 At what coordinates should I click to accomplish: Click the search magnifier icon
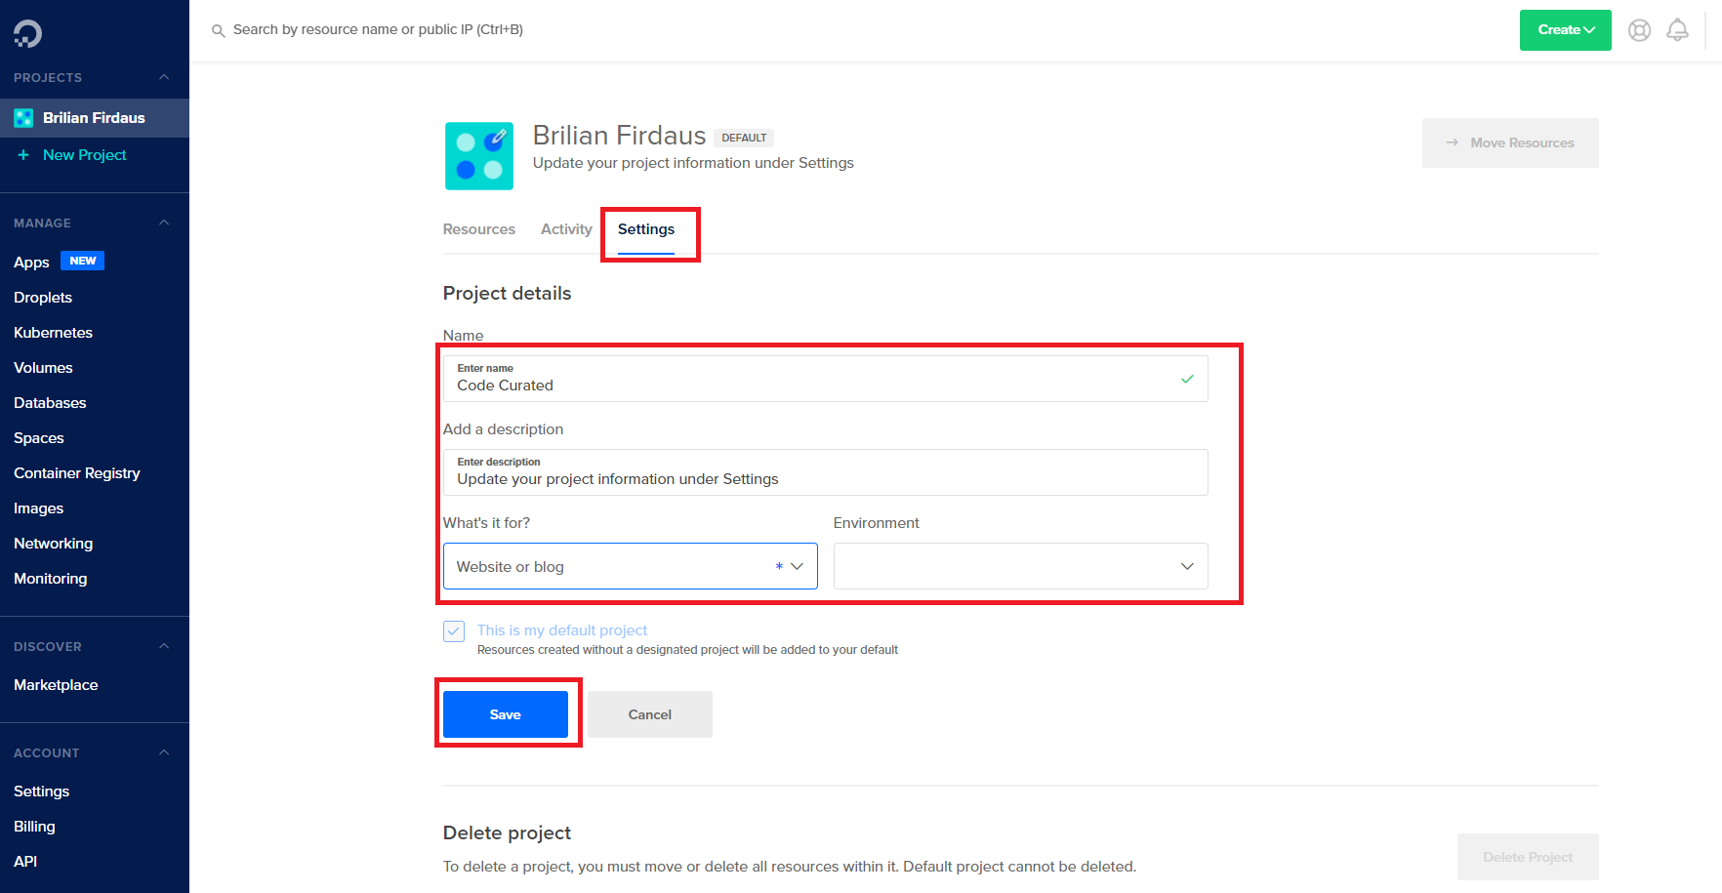click(219, 31)
